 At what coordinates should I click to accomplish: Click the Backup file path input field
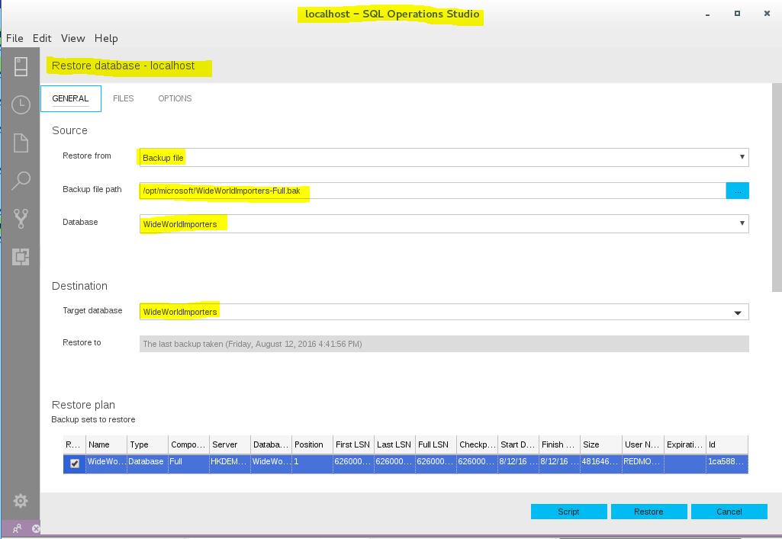pyautogui.click(x=433, y=191)
